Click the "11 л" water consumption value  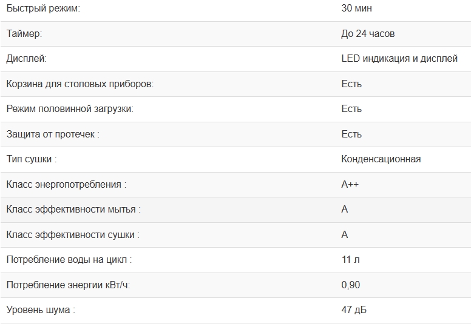click(351, 260)
